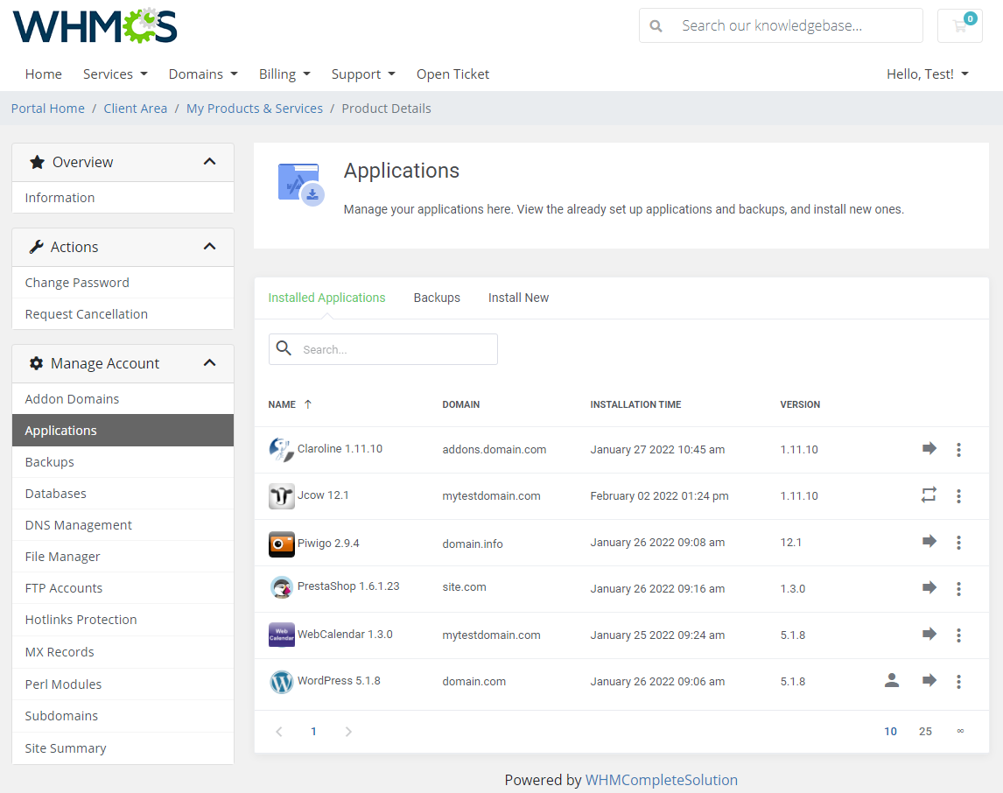Set page size to 25 entries
Screen dimensions: 1003x793
click(x=925, y=731)
